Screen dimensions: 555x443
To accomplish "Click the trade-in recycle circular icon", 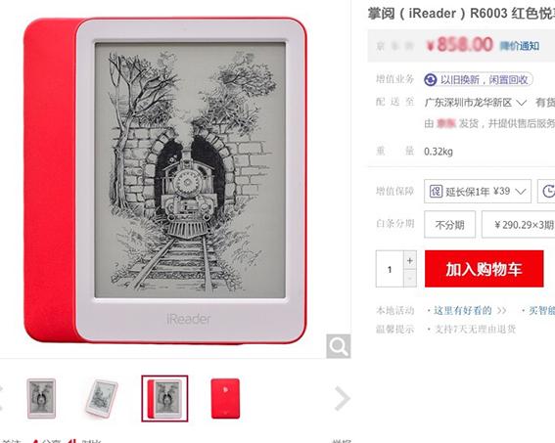I will (x=431, y=79).
